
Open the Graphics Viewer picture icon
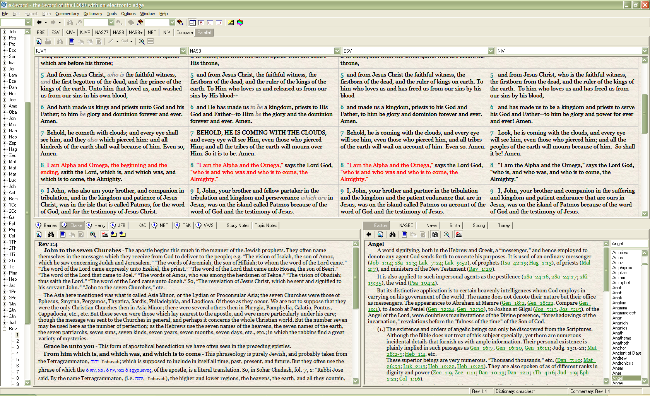231,22
